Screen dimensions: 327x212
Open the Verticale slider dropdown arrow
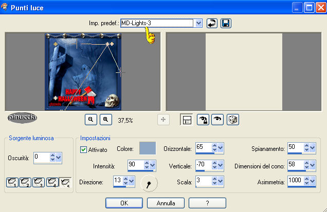[x=220, y=165]
